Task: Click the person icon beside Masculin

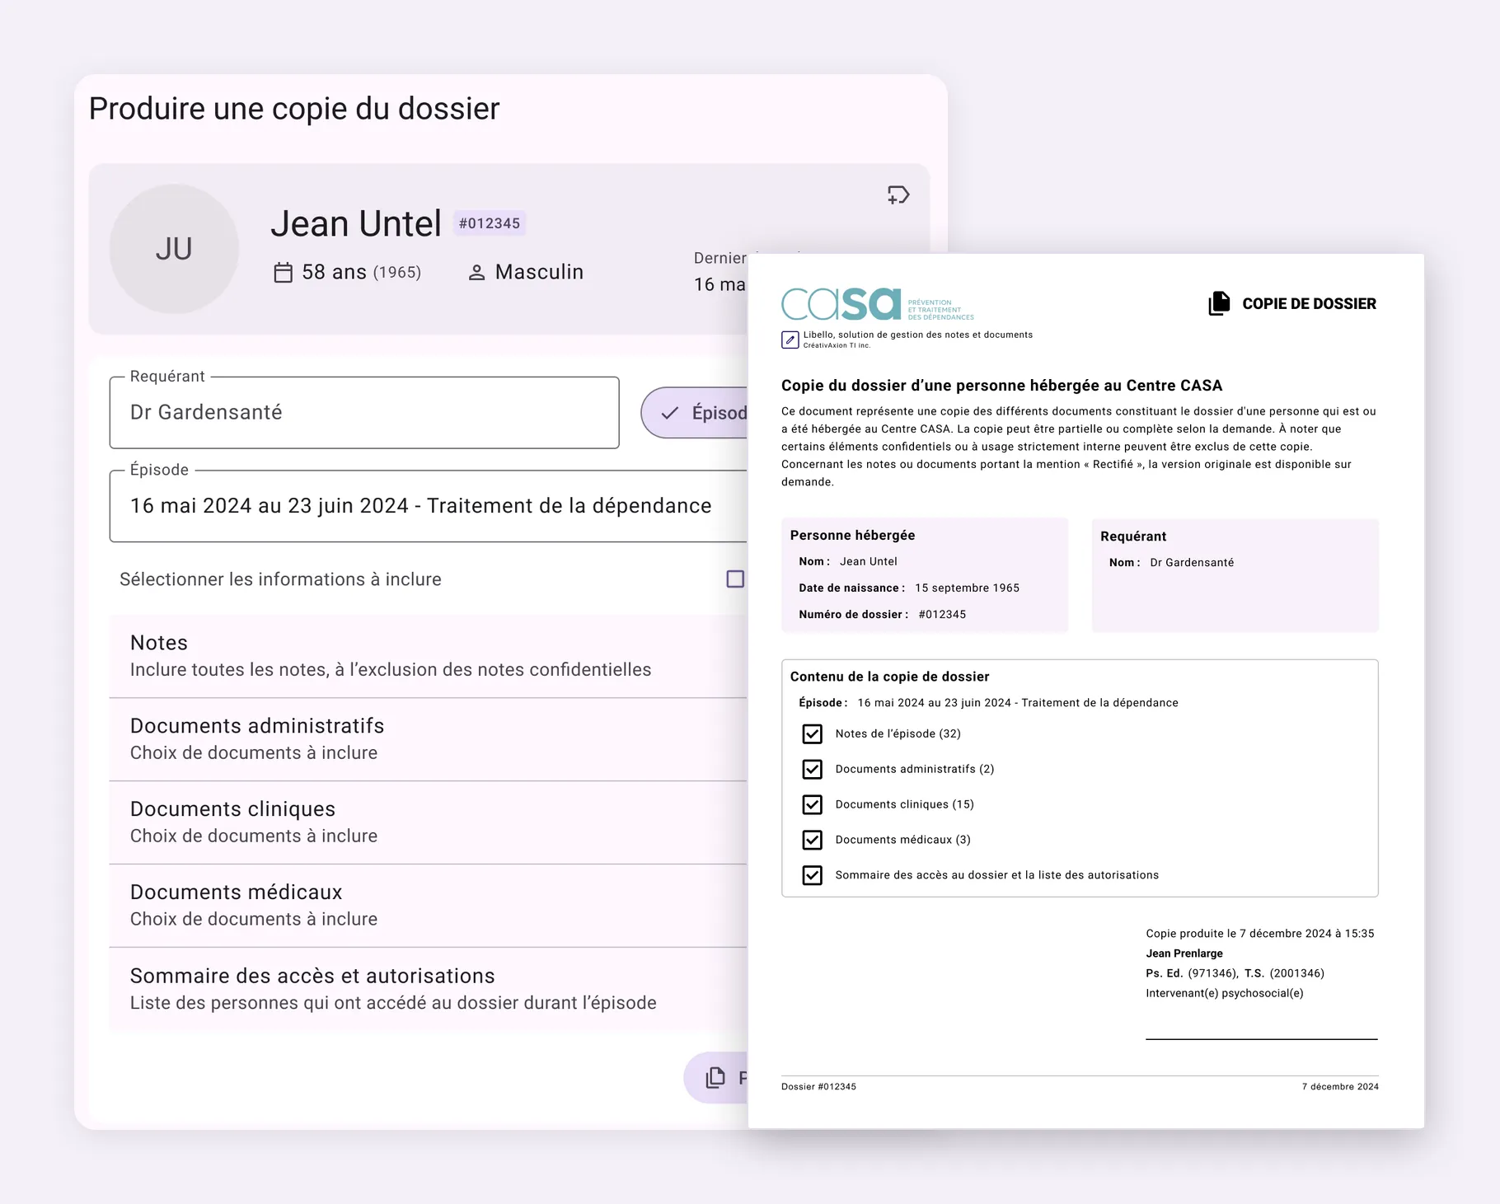Action: [x=476, y=273]
